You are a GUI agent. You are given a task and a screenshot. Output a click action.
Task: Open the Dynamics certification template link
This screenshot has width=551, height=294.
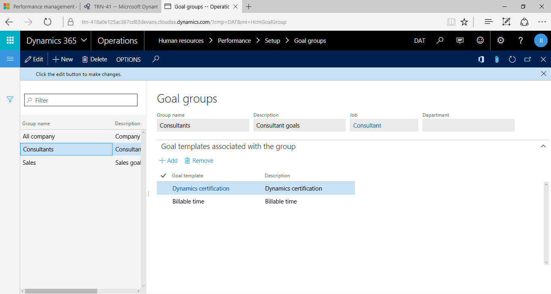201,189
